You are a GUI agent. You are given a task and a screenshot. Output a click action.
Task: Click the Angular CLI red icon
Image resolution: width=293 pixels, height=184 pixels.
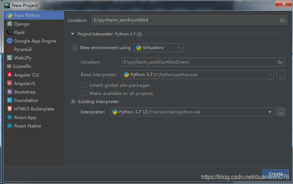10,75
